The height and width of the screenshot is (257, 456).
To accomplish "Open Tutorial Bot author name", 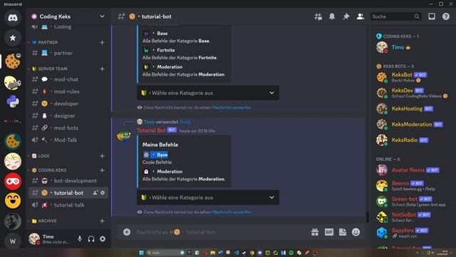I will coord(151,130).
